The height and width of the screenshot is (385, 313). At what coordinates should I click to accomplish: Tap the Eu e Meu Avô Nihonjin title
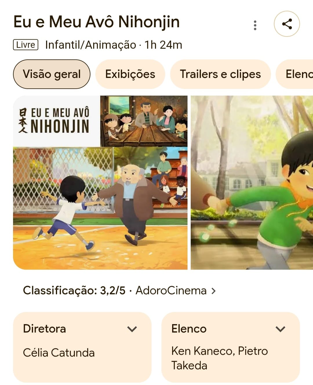point(97,22)
